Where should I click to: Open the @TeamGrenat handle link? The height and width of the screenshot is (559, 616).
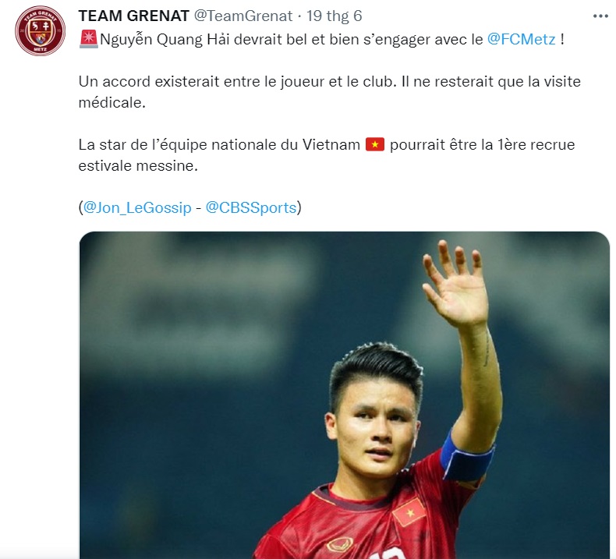click(243, 16)
